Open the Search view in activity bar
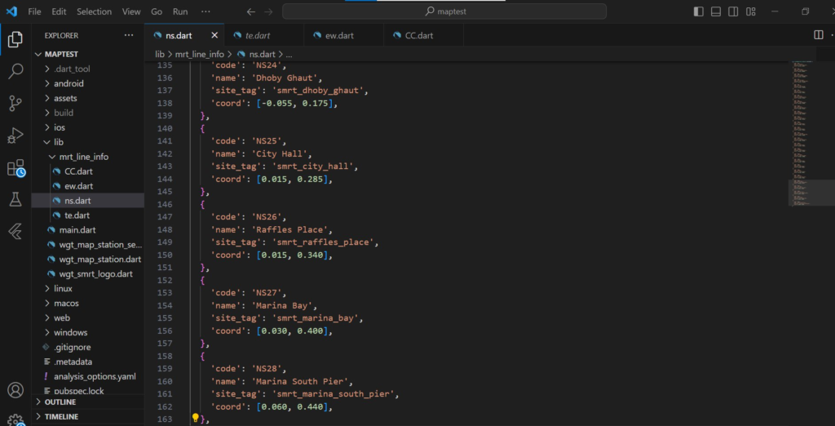Viewport: 835px width, 426px height. pos(15,71)
